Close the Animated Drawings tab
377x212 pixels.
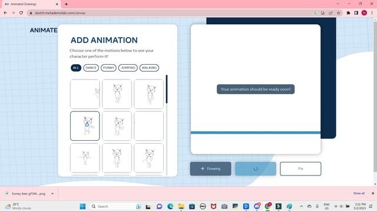click(x=57, y=4)
